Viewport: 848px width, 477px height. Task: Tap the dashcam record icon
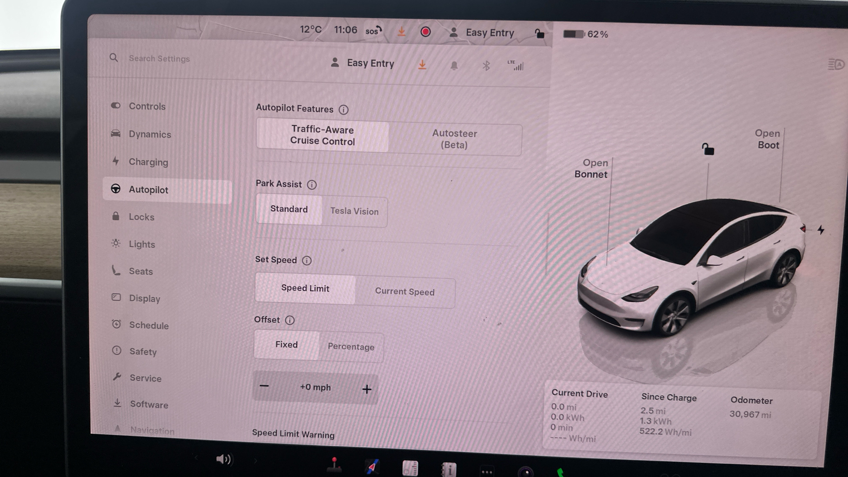pyautogui.click(x=425, y=32)
